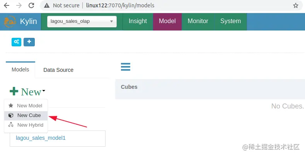Click the Not secure label

click(66, 5)
